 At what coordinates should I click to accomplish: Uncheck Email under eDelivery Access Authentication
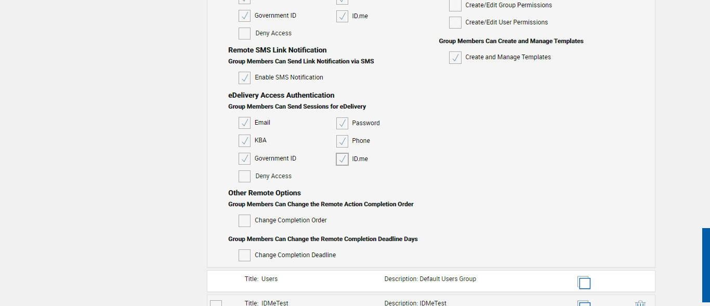pyautogui.click(x=244, y=123)
